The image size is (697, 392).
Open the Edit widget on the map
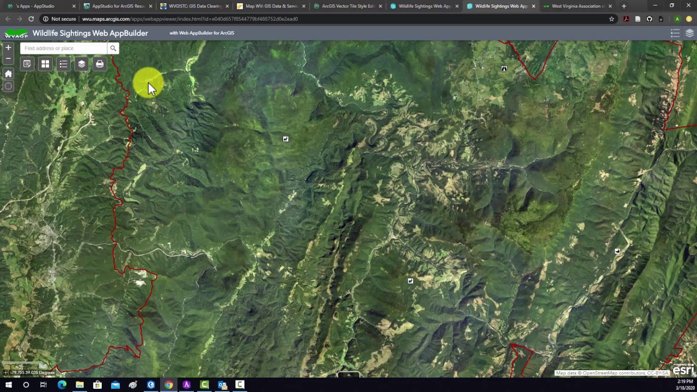[x=27, y=64]
